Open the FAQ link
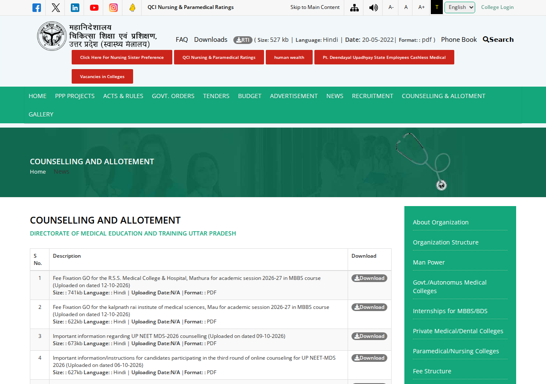 [x=182, y=40]
